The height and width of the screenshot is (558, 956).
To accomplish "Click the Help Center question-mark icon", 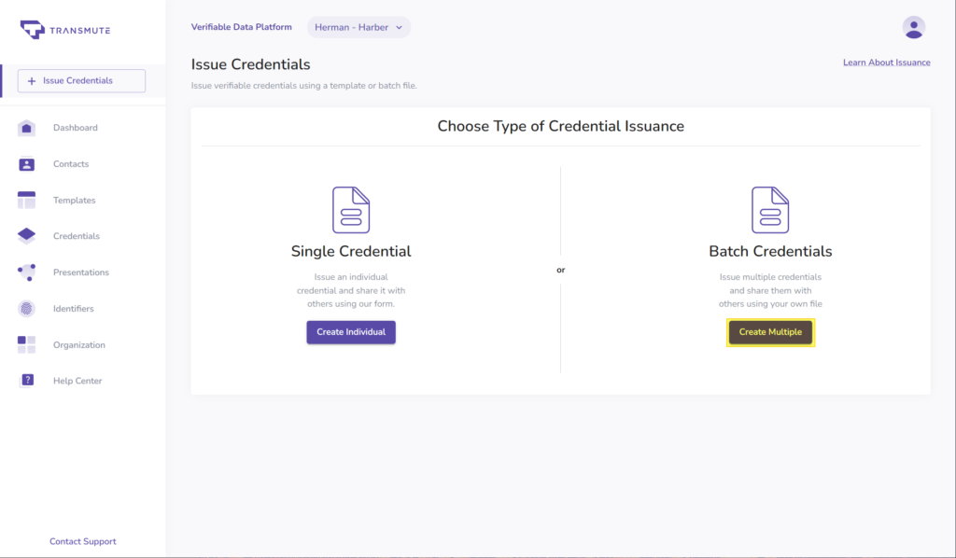I will pyautogui.click(x=27, y=381).
